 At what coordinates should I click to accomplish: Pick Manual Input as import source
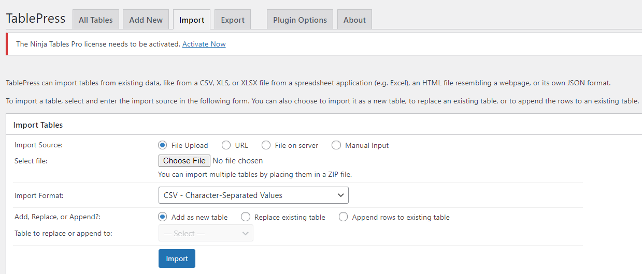tap(336, 145)
